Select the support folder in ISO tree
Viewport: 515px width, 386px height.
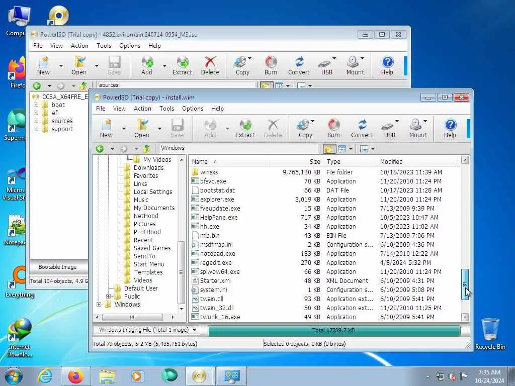coord(62,129)
